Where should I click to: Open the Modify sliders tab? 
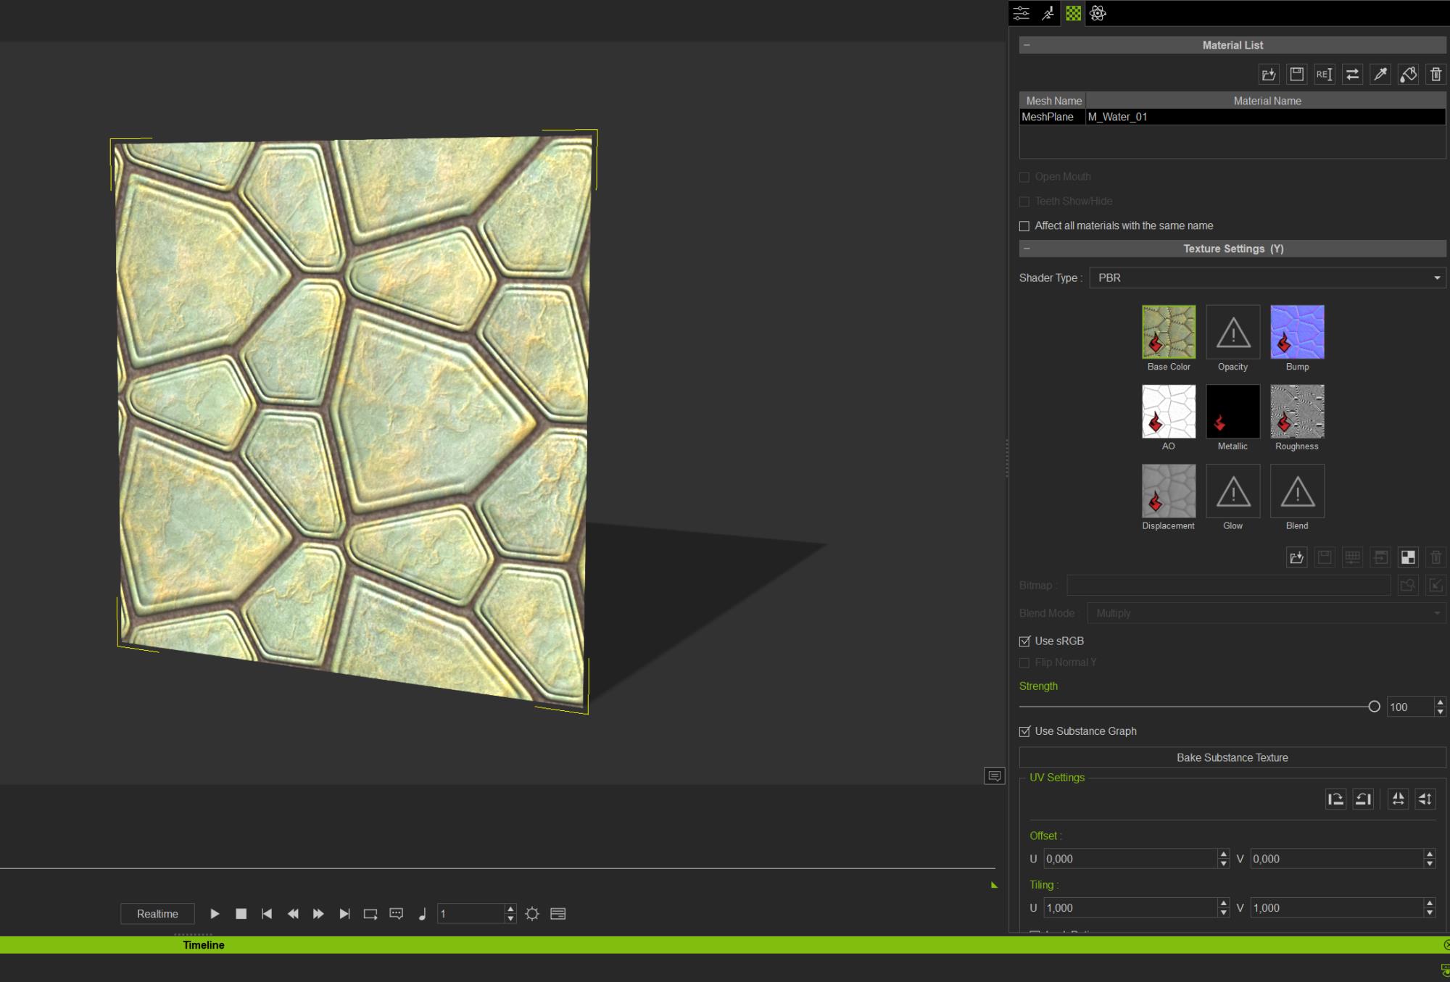click(1022, 13)
